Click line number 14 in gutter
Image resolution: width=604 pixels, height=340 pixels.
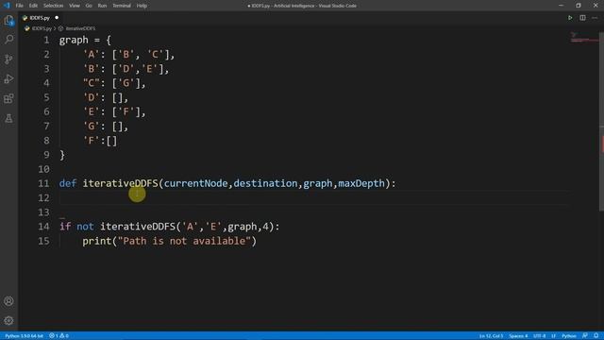tap(44, 227)
